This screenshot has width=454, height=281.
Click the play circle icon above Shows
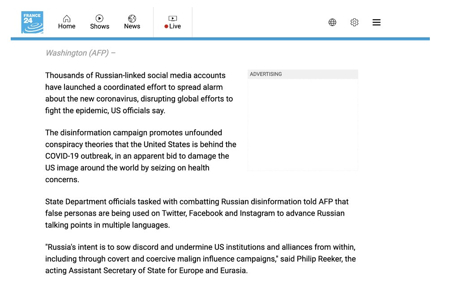[x=99, y=18]
